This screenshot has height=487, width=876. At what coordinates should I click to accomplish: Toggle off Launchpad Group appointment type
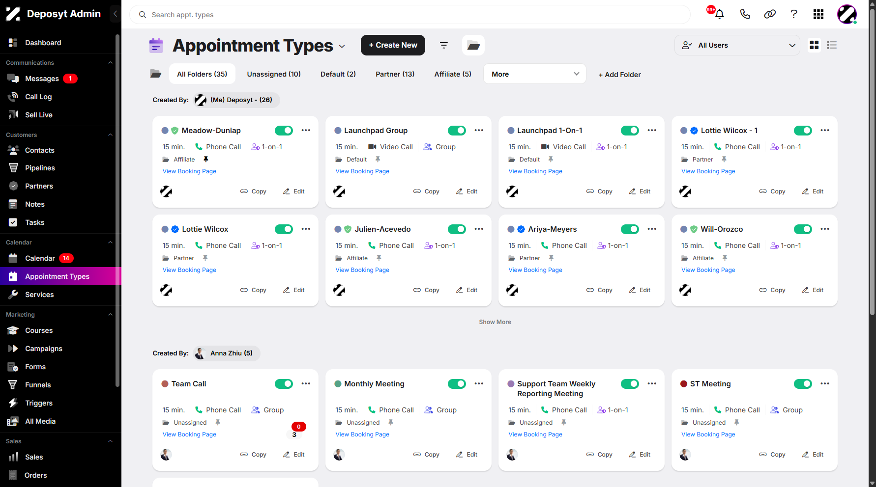pyautogui.click(x=457, y=130)
